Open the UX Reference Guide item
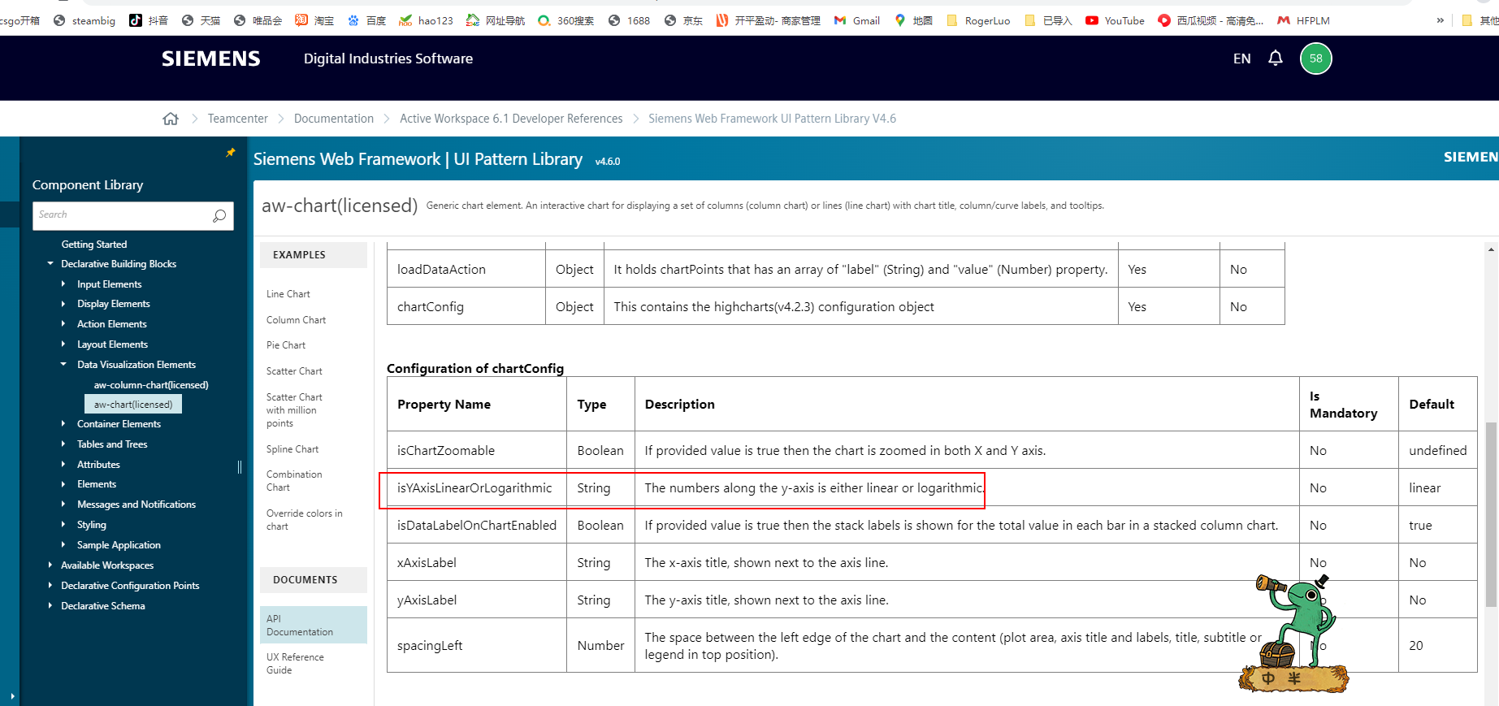The image size is (1499, 706). point(295,664)
